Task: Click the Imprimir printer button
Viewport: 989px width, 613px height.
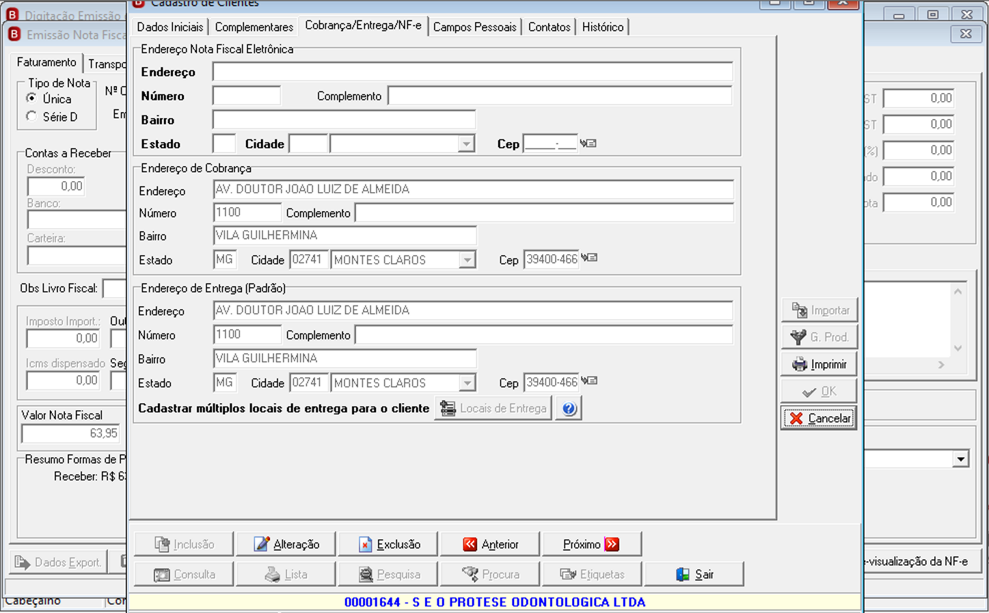Action: tap(819, 364)
